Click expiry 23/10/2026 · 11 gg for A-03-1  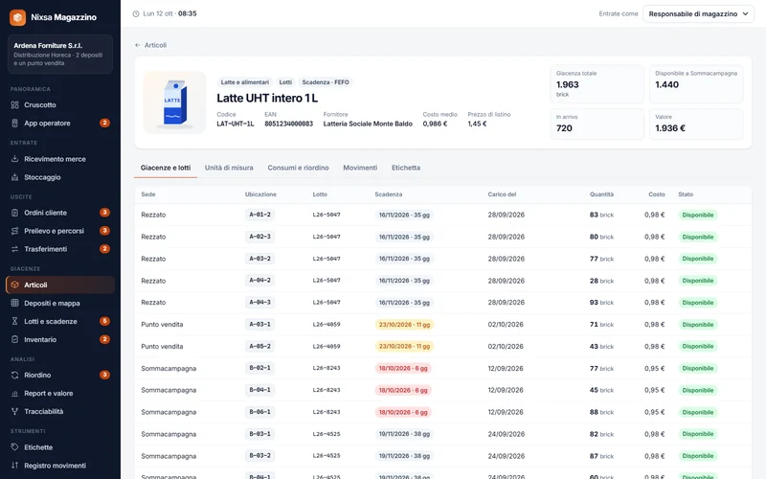(x=404, y=325)
